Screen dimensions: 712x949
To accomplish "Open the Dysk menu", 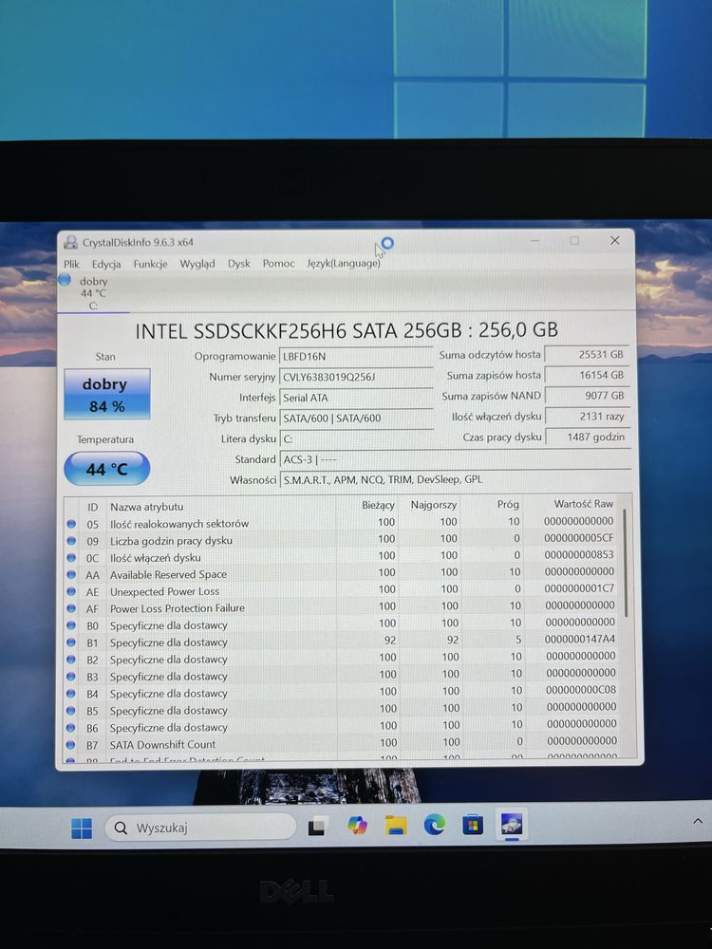I will point(238,264).
